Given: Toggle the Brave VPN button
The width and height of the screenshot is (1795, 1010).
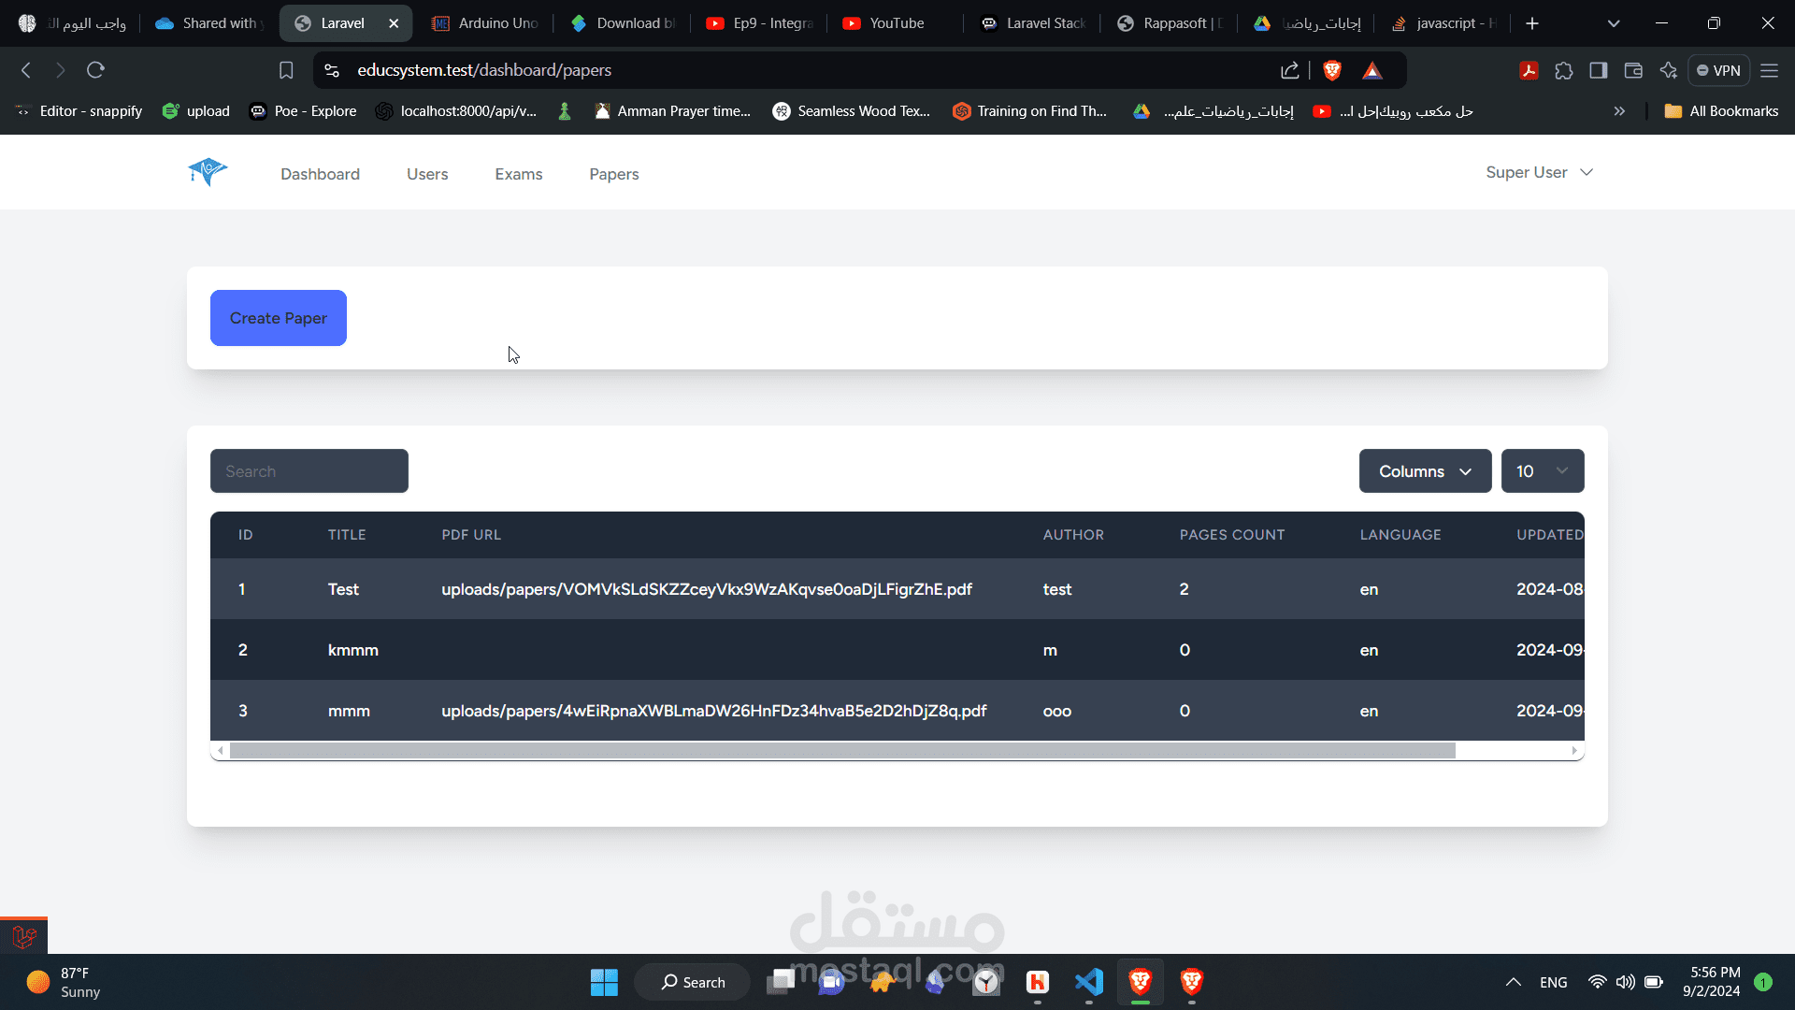Looking at the screenshot, I should (x=1718, y=70).
